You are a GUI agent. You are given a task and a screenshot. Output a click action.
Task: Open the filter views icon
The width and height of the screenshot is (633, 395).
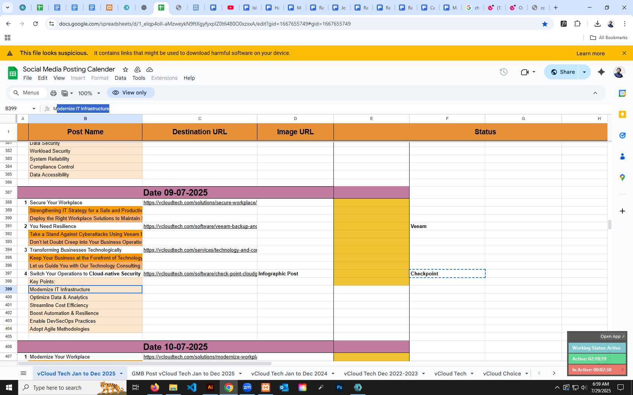pos(65,93)
